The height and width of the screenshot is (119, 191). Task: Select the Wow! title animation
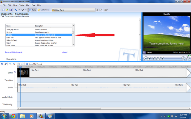[39, 43]
